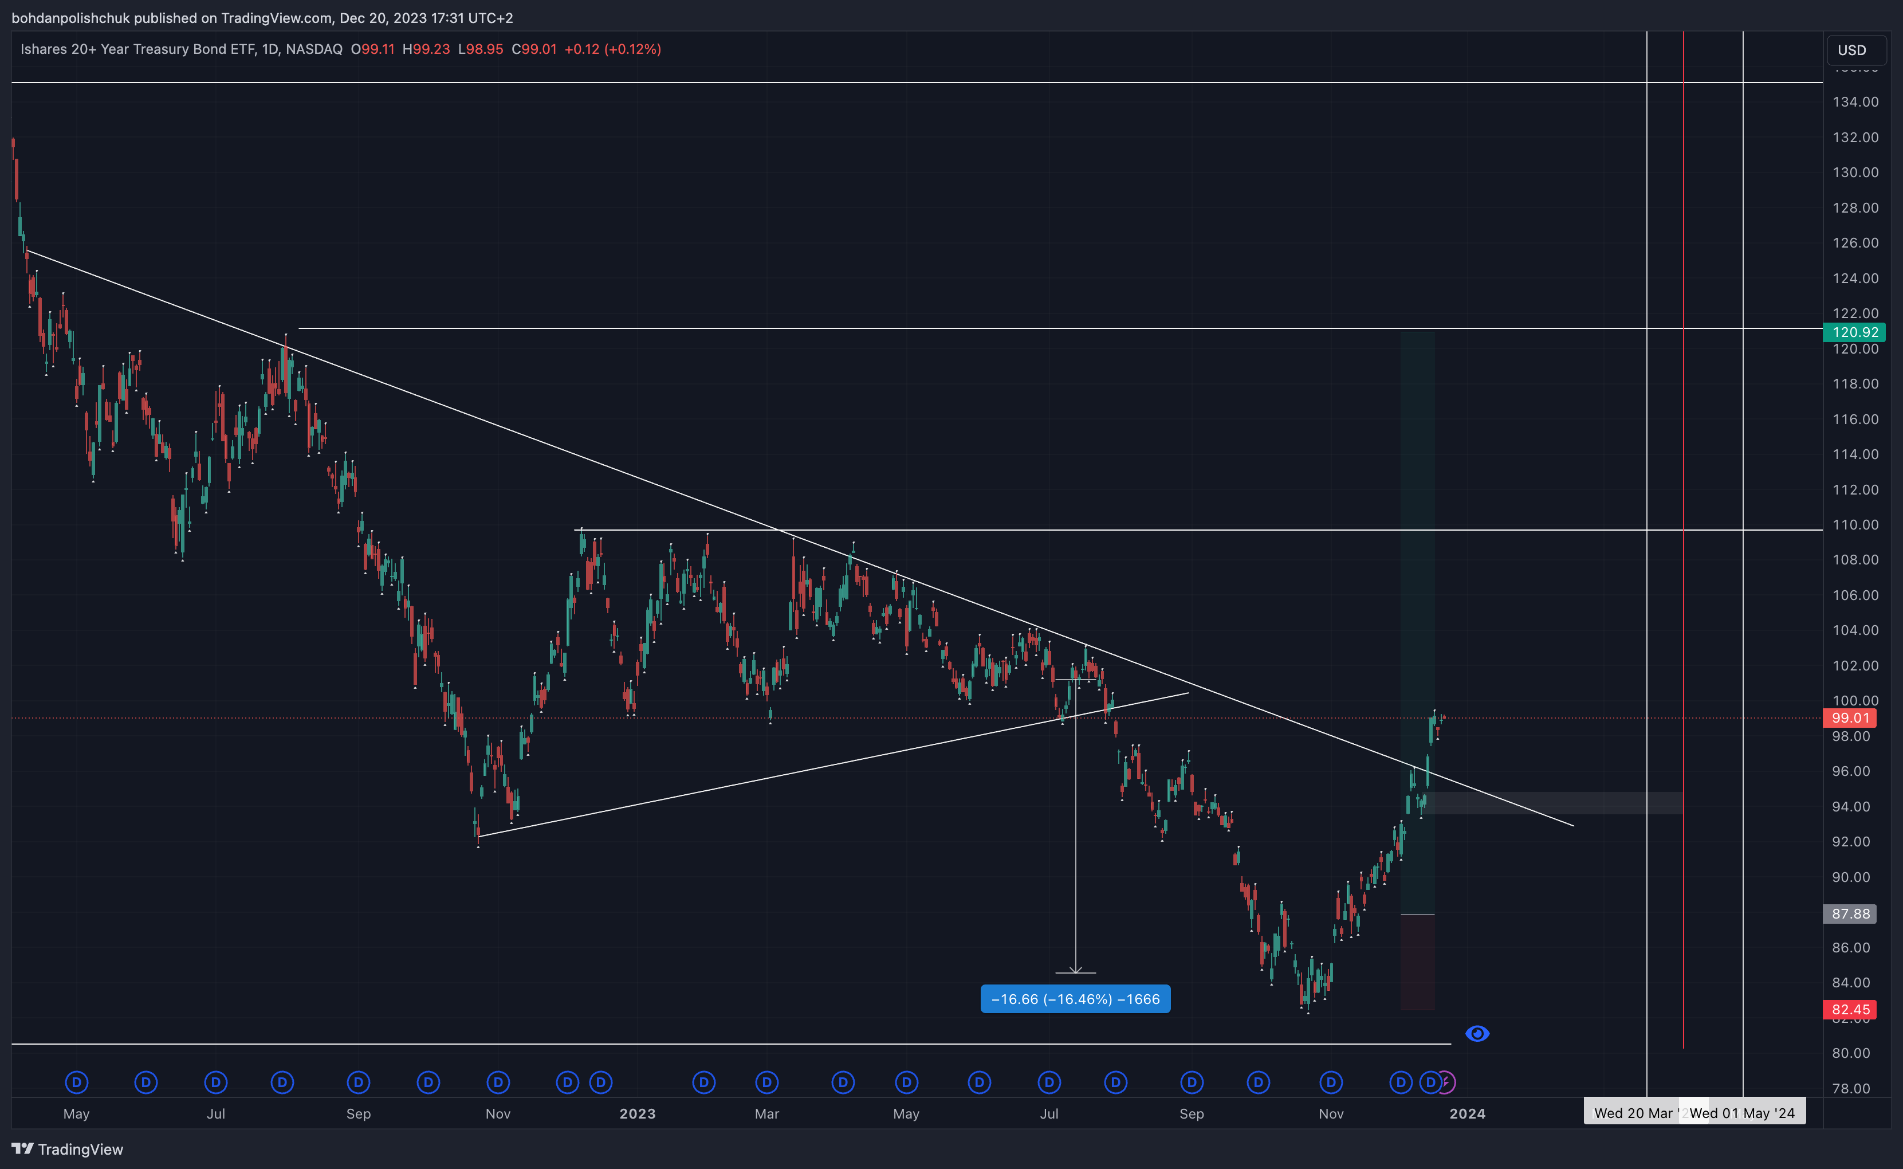1903x1169 pixels.
Task: Click the dividend marker between Jul and Sep 2023
Action: tap(1116, 1082)
